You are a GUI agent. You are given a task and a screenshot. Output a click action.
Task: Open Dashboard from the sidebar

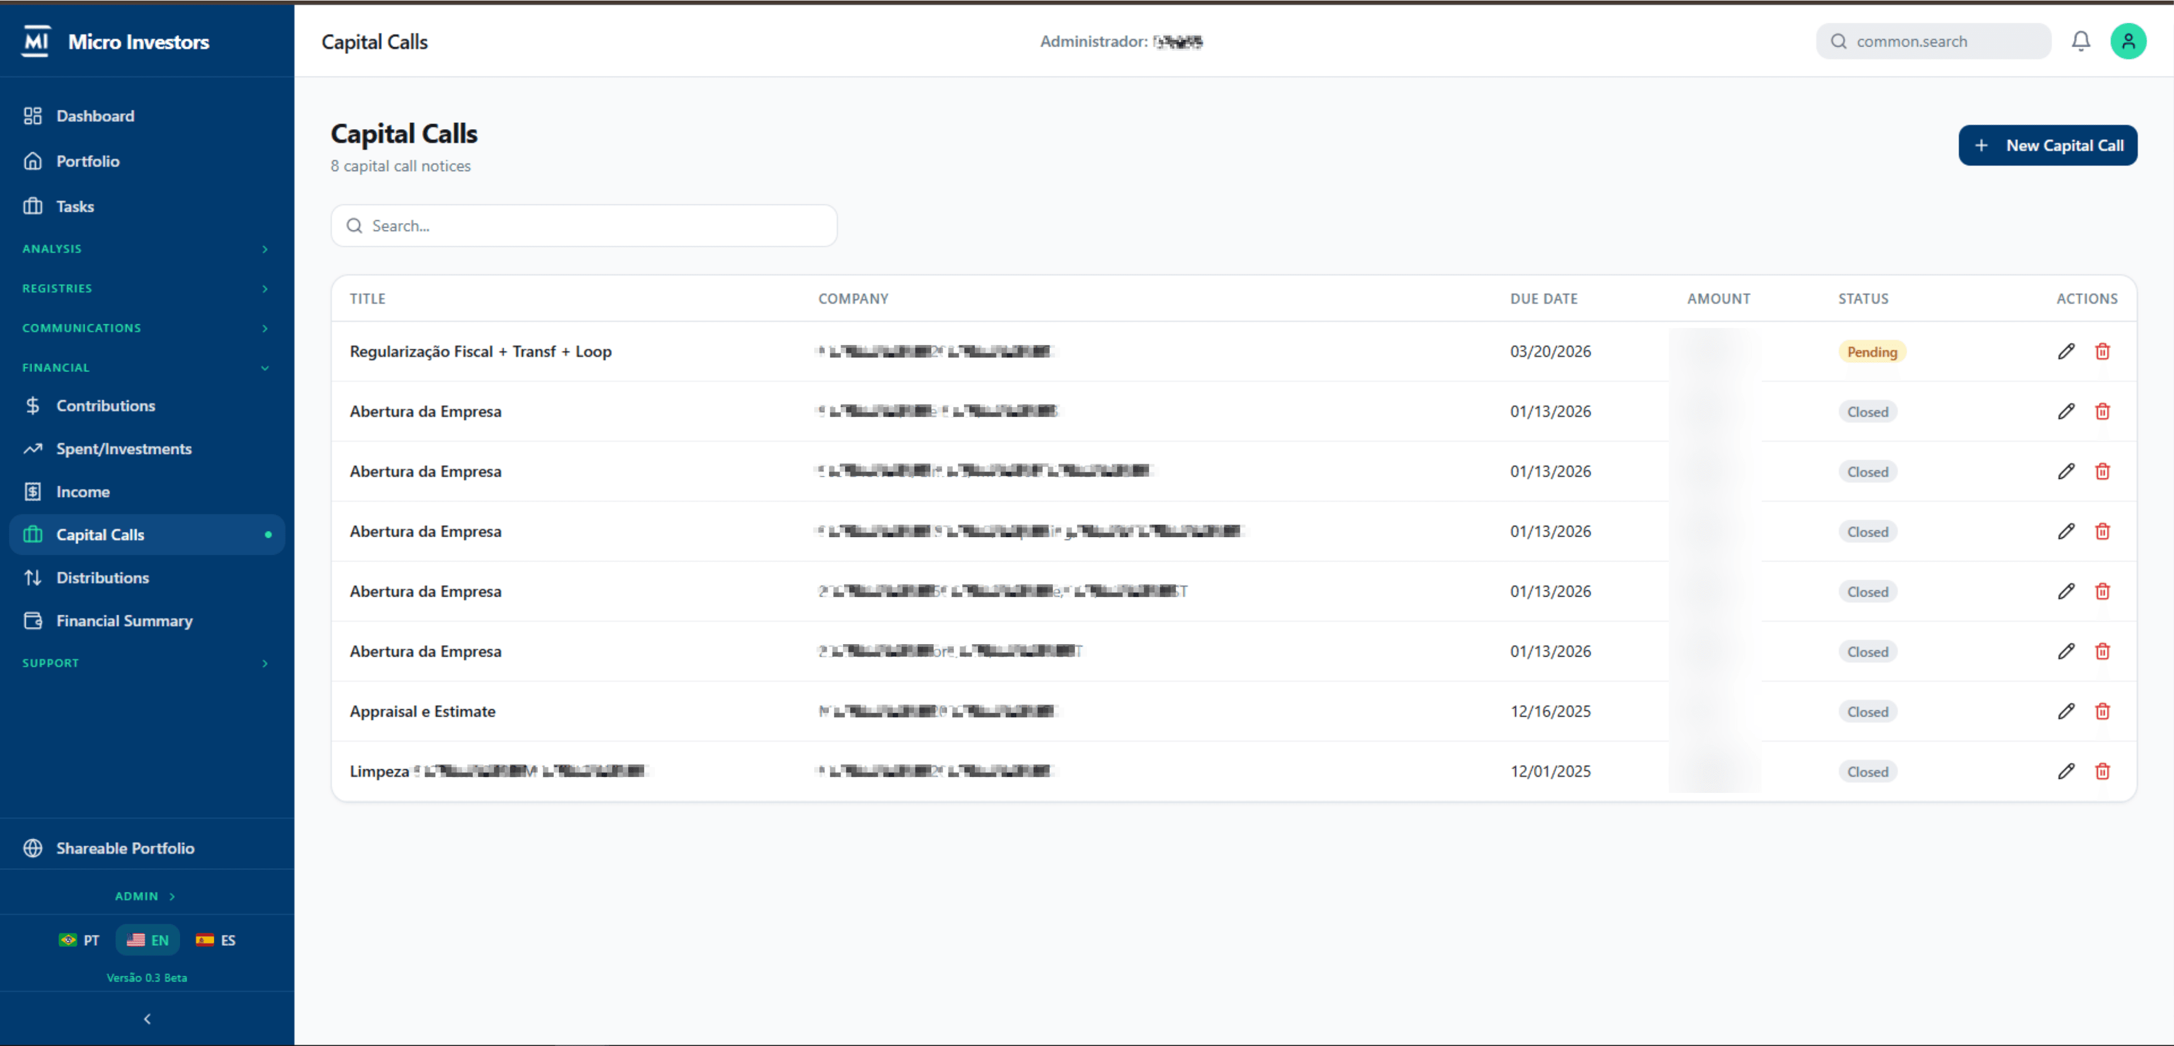coord(147,115)
